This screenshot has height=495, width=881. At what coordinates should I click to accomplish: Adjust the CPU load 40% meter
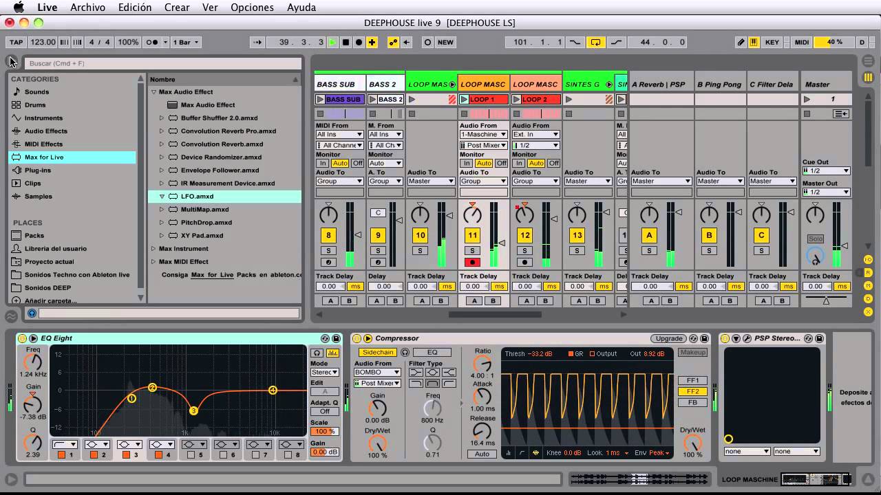tap(834, 42)
